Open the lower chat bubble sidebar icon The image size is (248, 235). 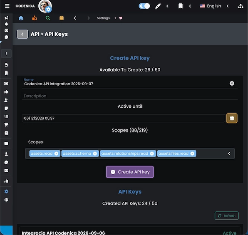(6, 162)
